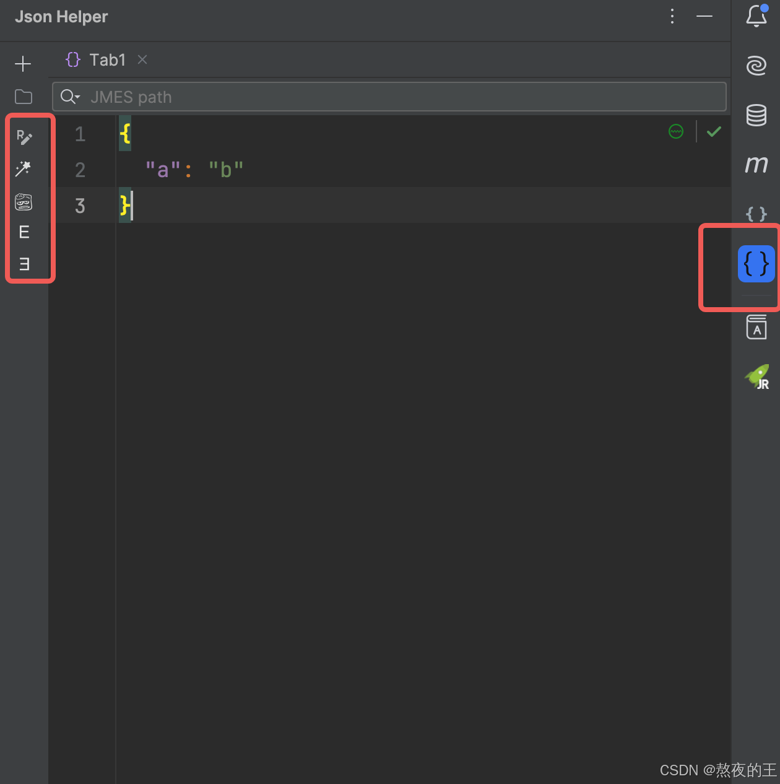Image resolution: width=780 pixels, height=784 pixels.
Task: Add a new tab with plus icon
Action: (x=23, y=64)
